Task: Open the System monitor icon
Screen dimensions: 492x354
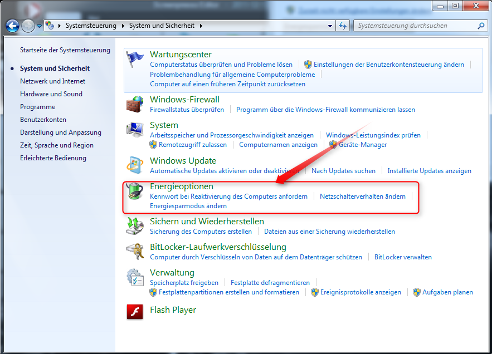Action: pos(135,130)
